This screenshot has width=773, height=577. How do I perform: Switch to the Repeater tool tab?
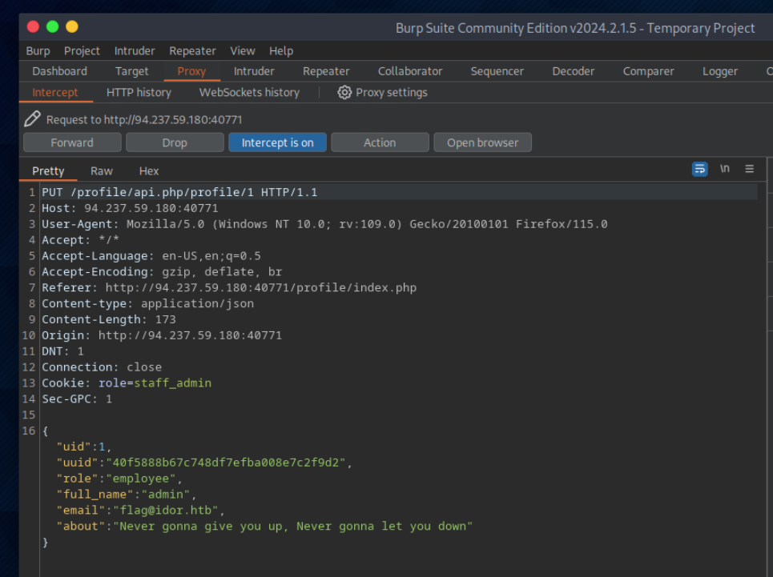point(326,71)
